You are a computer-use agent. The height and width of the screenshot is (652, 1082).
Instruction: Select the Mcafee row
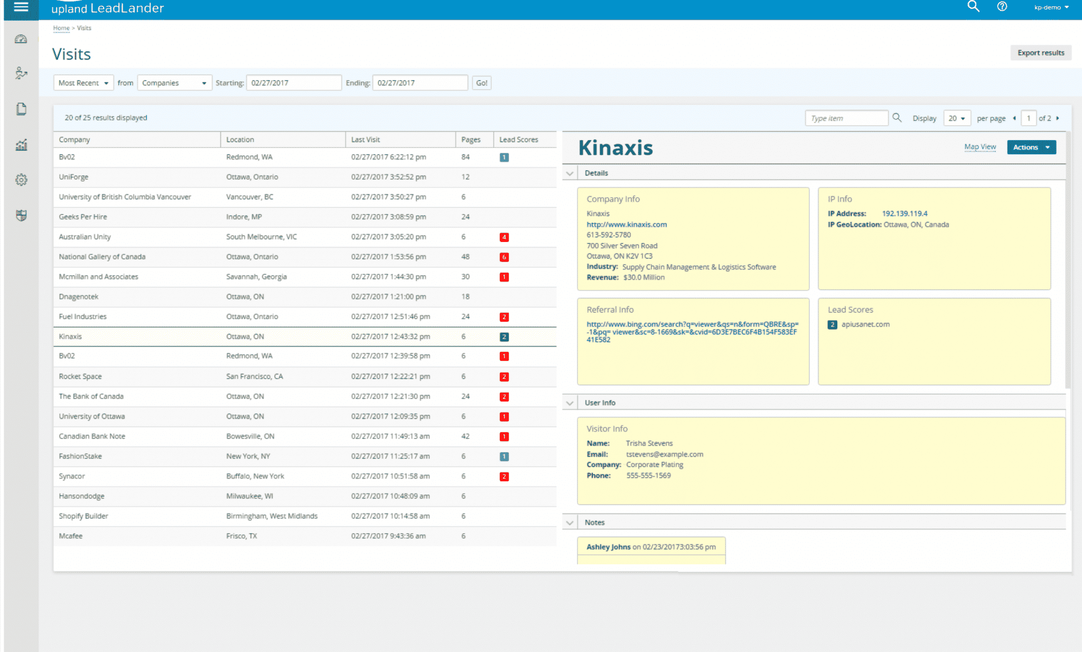click(305, 536)
